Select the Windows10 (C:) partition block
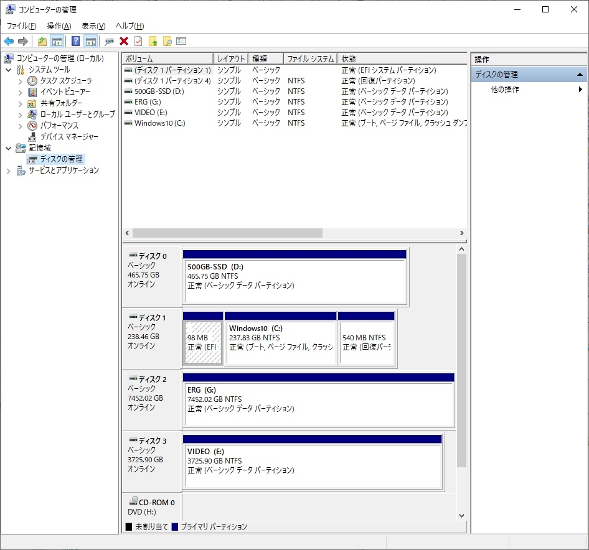The height and width of the screenshot is (550, 589). (280, 338)
